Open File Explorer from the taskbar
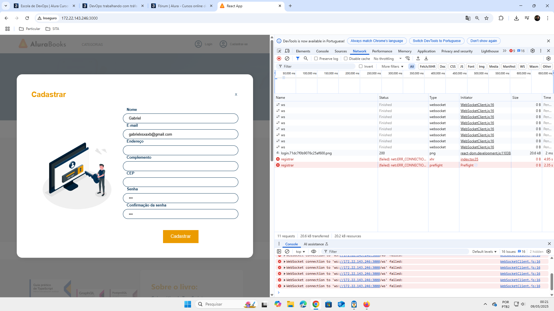Screen dimensions: 554x311 pyautogui.click(x=290, y=304)
